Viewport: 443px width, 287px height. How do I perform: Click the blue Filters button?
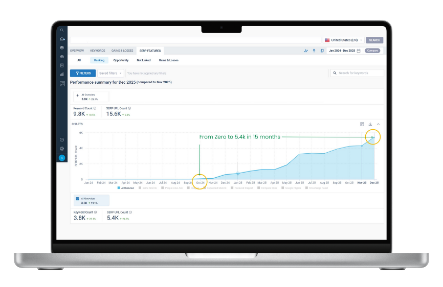pyautogui.click(x=83, y=74)
